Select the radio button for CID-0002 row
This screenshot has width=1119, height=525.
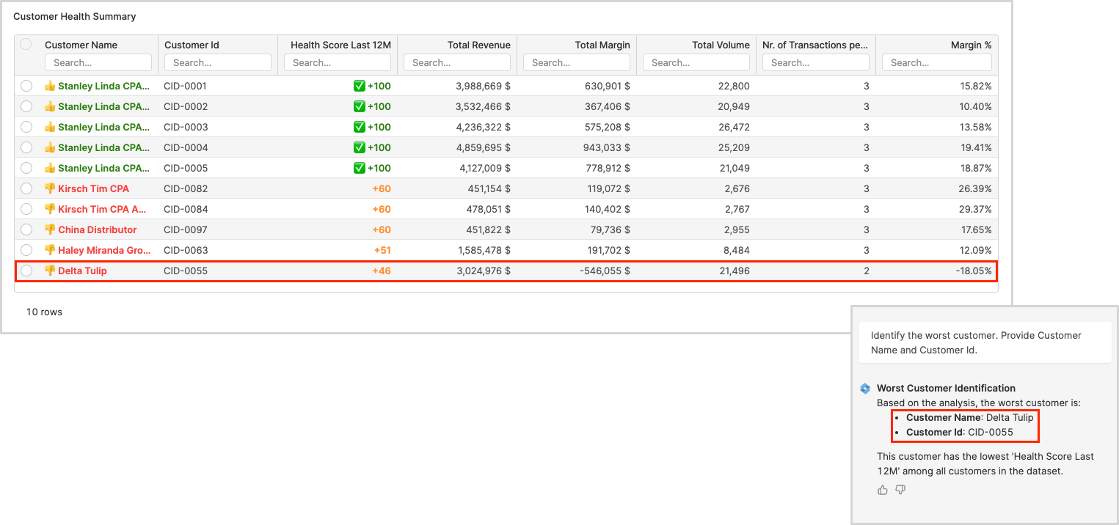(26, 106)
